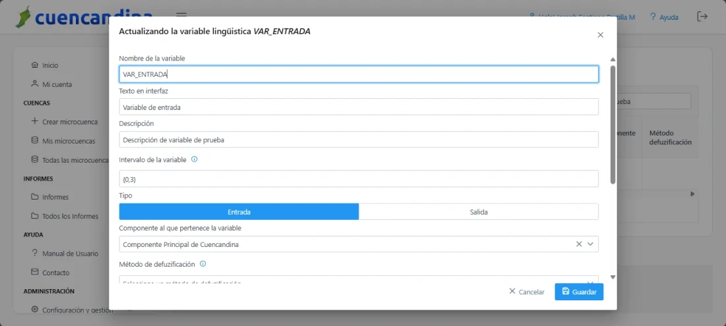This screenshot has height=326, width=726.
Task: Expand the Componente dropdown arrow
Action: pyautogui.click(x=591, y=244)
